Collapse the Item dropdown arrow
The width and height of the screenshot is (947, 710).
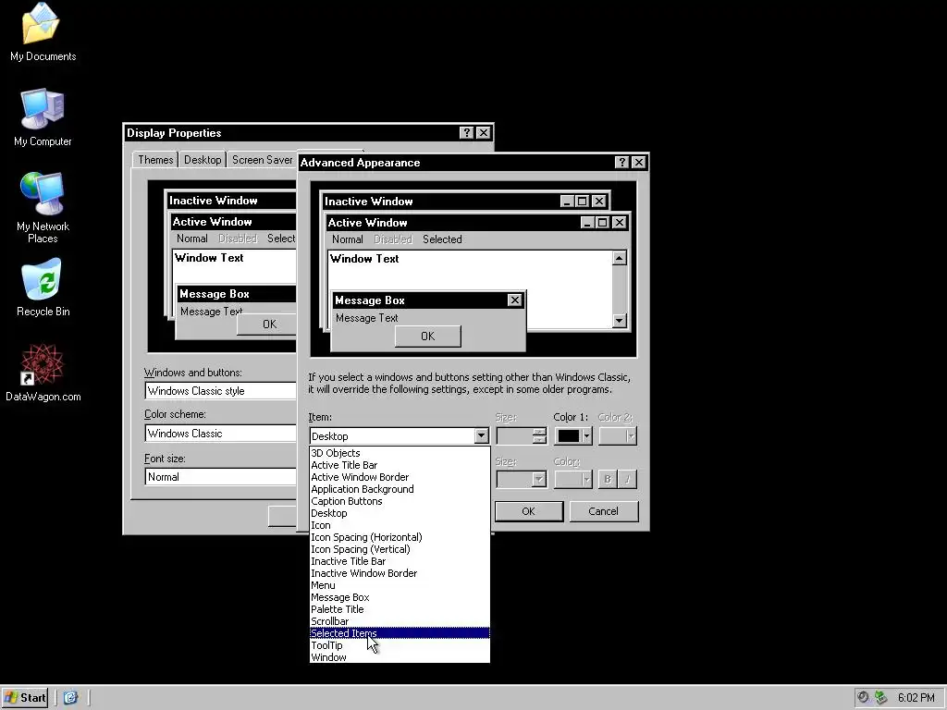pos(481,436)
